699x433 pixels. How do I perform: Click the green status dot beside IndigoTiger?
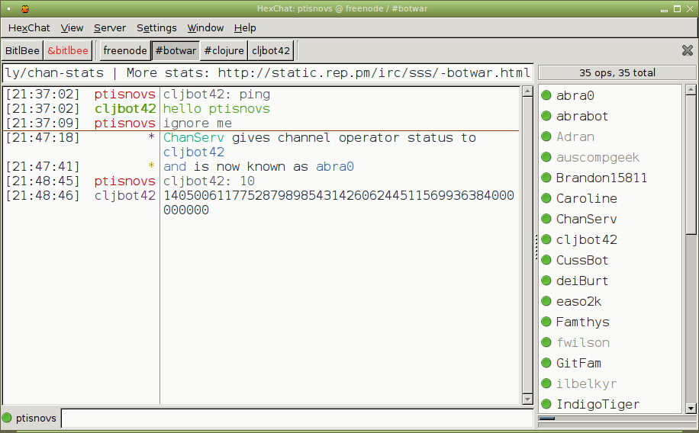click(x=546, y=403)
